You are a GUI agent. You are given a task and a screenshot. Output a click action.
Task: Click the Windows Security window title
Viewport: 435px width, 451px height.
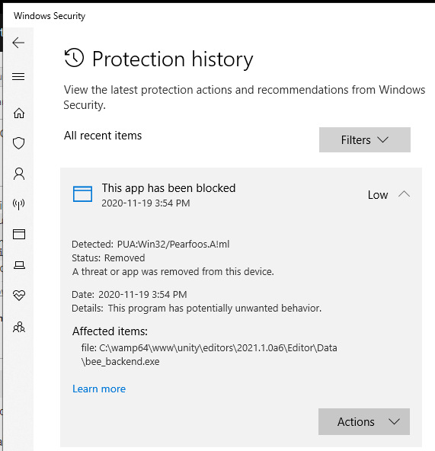50,16
